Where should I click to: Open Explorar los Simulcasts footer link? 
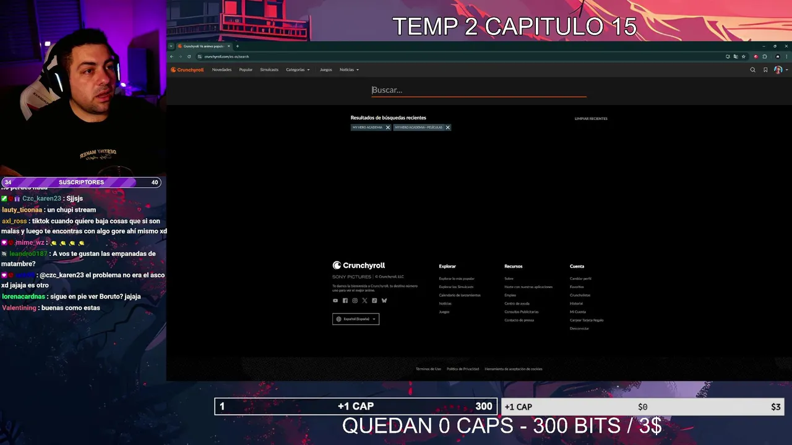(456, 287)
